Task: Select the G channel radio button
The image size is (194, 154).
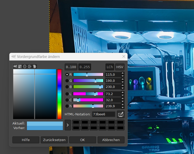Action: pos(67,81)
